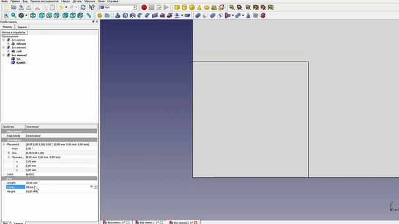Select the Куб001 tree item

click(x=21, y=63)
